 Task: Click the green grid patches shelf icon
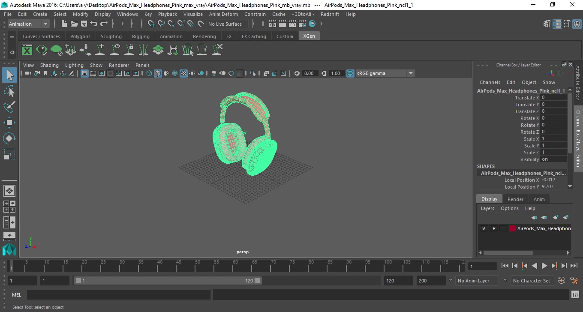(158, 50)
